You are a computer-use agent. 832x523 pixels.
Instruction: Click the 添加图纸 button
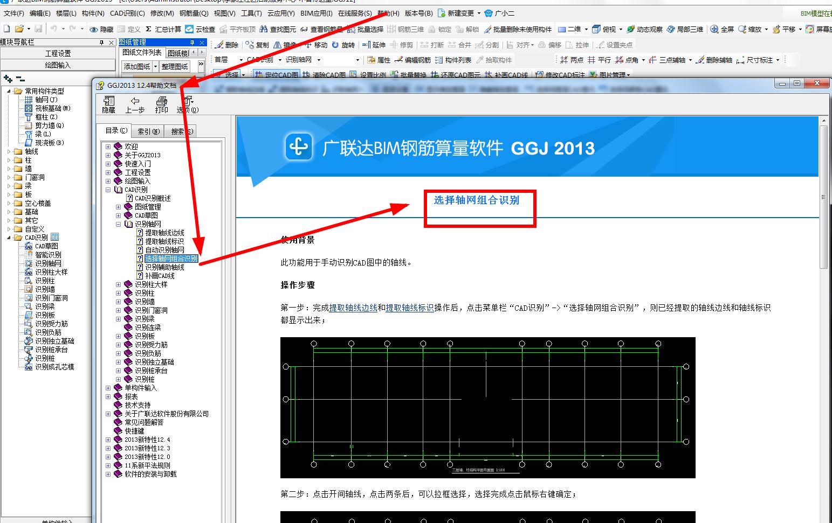137,66
